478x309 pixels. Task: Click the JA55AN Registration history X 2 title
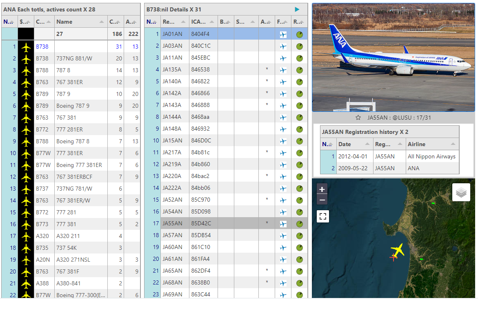(365, 132)
